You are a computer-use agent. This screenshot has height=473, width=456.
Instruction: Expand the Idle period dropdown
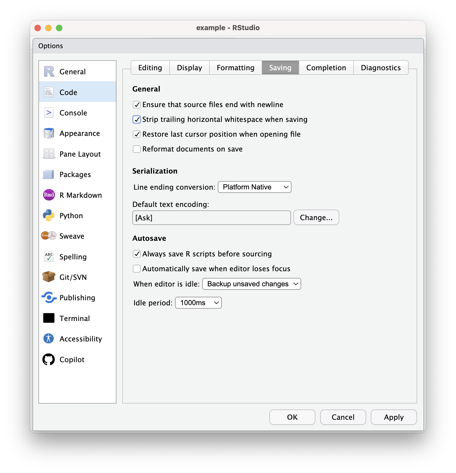tap(198, 303)
